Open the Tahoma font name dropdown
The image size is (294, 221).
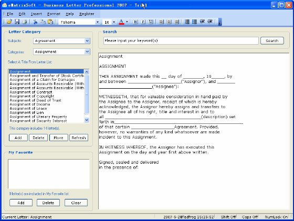tap(97, 22)
